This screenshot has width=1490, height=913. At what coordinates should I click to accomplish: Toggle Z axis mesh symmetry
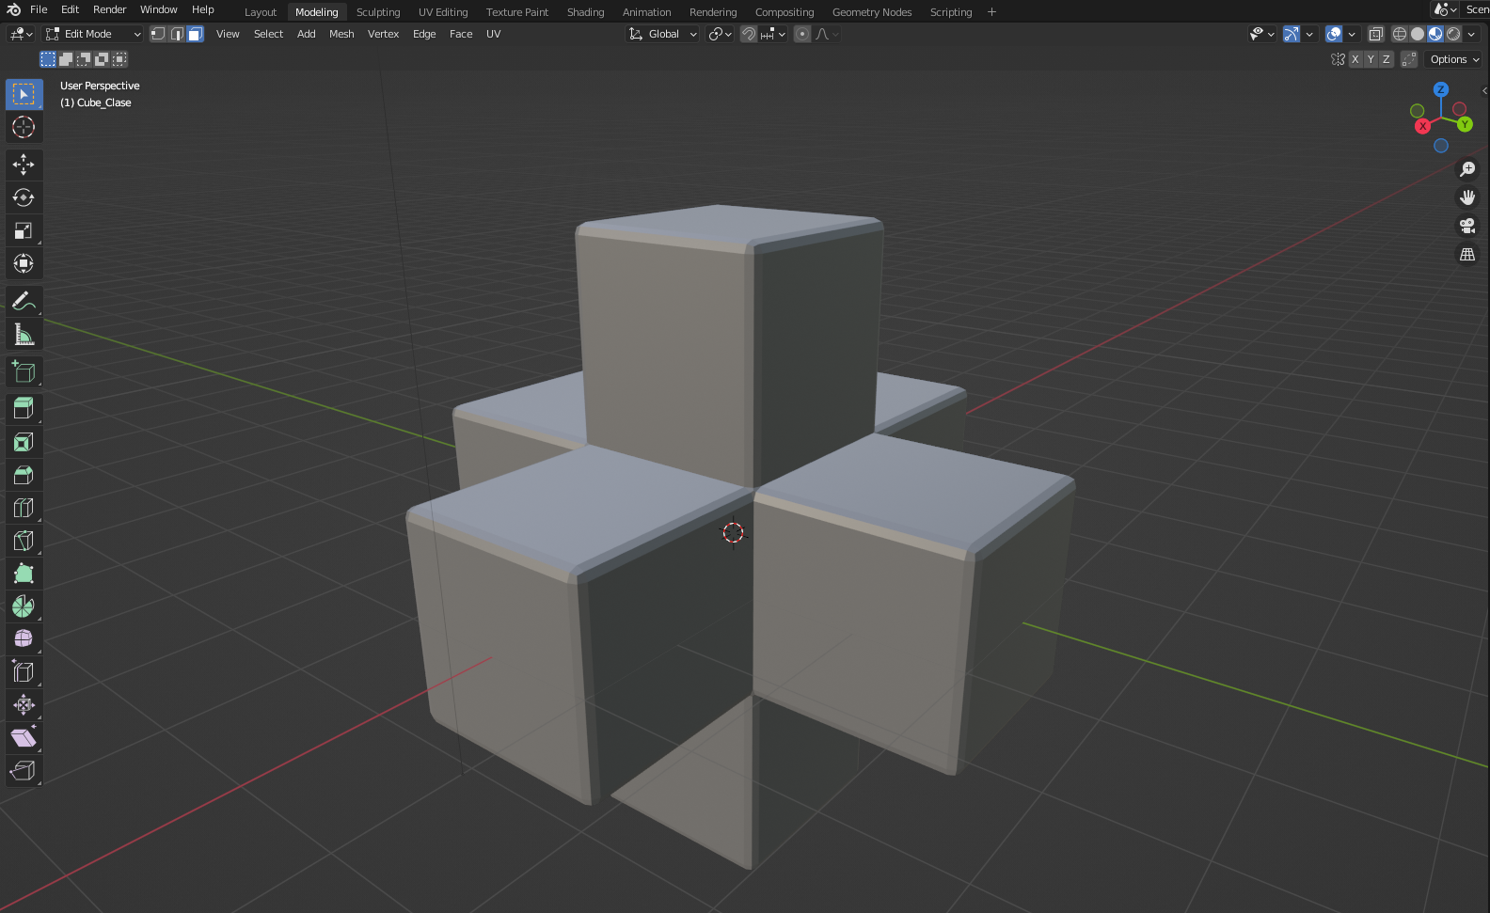coord(1386,59)
